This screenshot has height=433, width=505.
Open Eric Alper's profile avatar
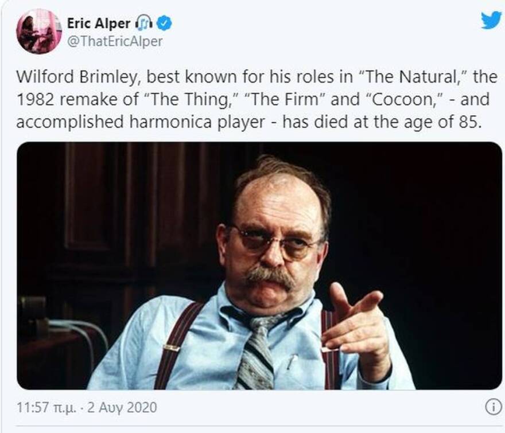(x=38, y=32)
